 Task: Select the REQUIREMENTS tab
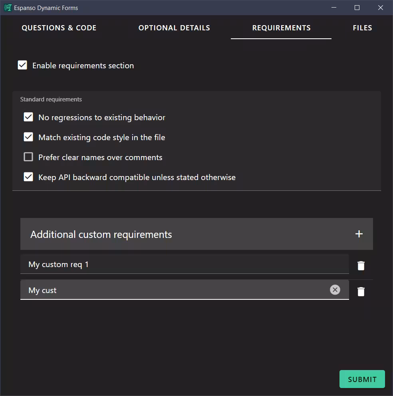[281, 28]
